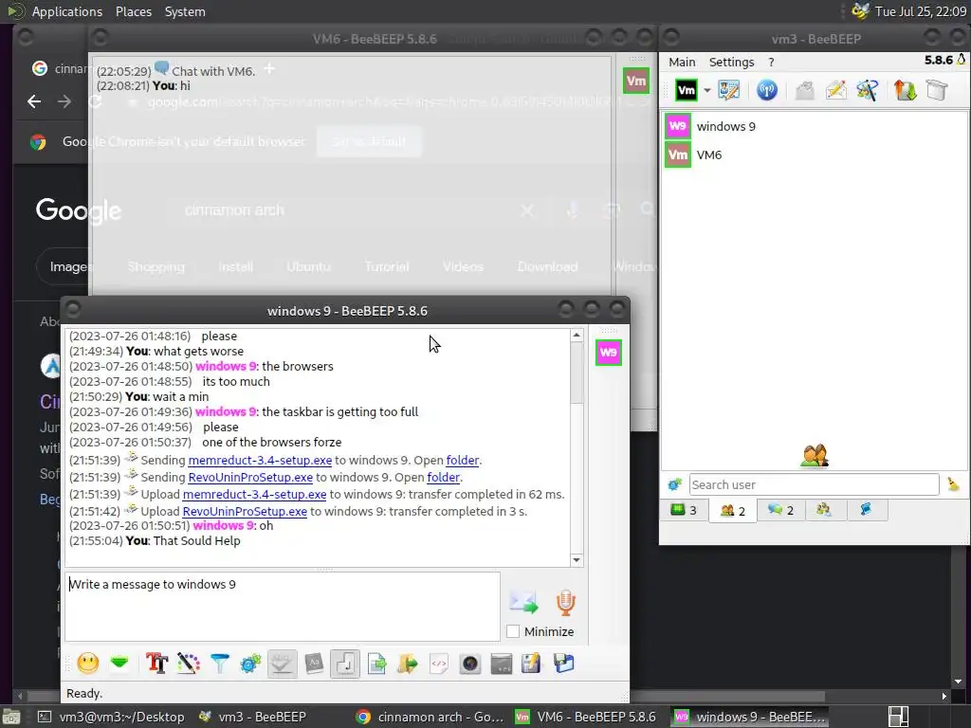Click the floppy disk with pencil icon
The width and height of the screenshot is (971, 728).
click(531, 664)
